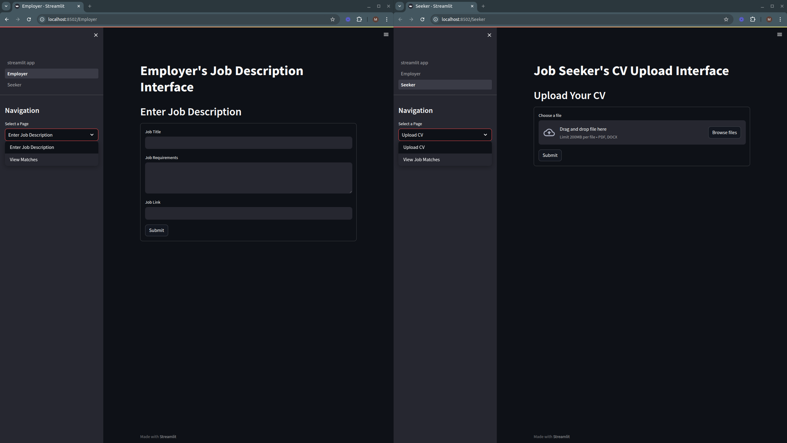Go to Seeker page in Employer sidebar
The image size is (787, 443).
pyautogui.click(x=14, y=85)
